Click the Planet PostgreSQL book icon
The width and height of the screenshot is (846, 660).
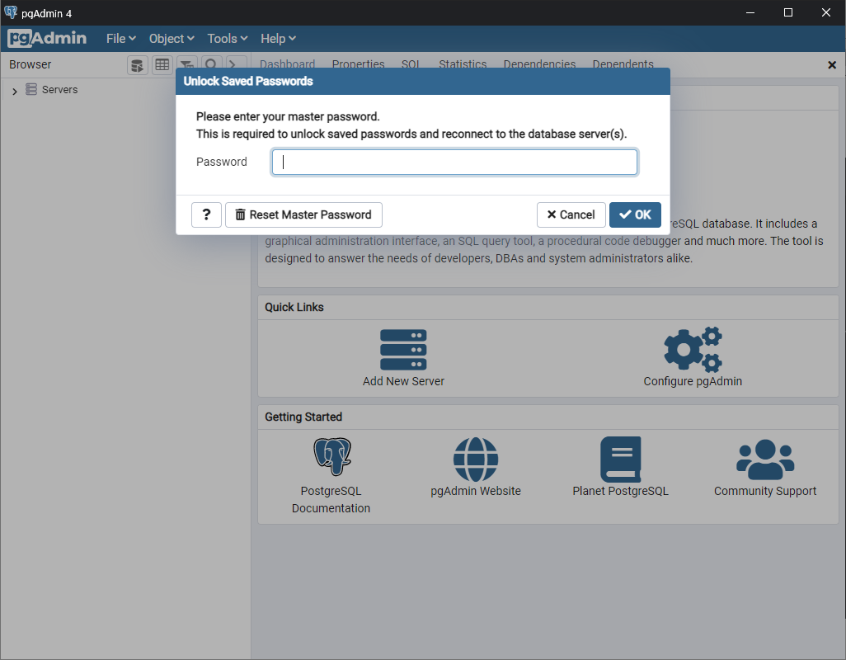pos(620,460)
